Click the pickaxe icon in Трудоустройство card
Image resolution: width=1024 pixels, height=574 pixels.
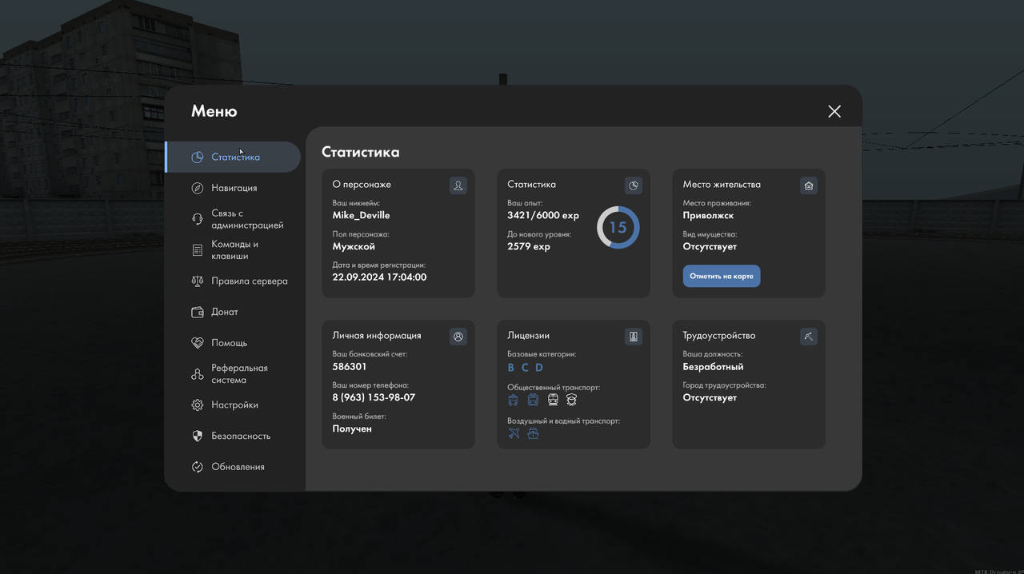pyautogui.click(x=809, y=337)
